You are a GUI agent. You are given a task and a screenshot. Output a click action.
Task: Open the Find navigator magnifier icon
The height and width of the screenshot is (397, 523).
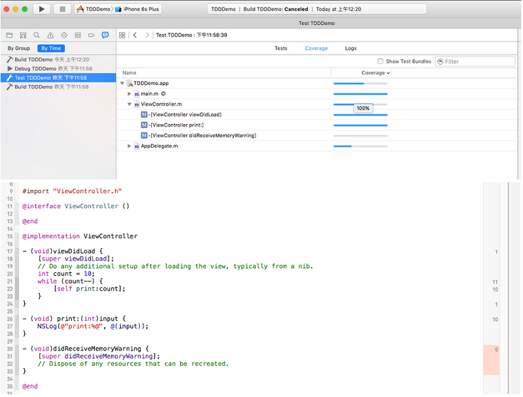[37, 35]
